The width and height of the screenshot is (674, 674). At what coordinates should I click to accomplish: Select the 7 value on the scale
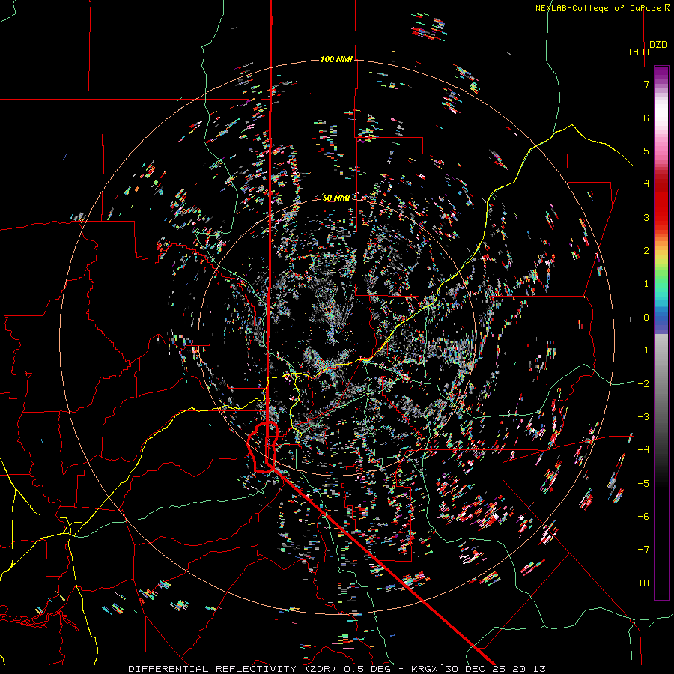point(646,84)
